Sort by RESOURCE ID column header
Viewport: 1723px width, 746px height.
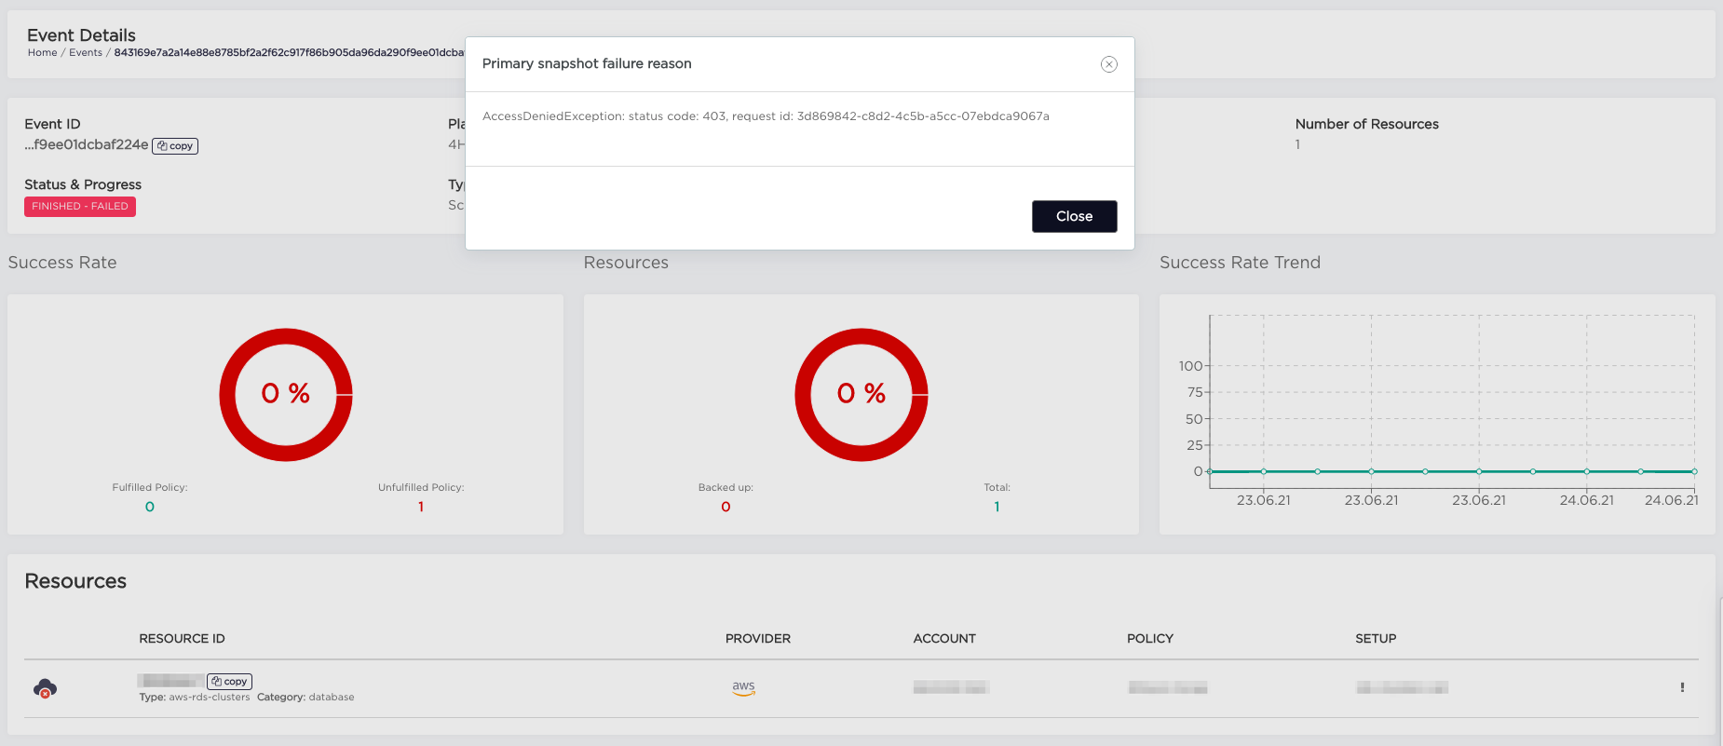click(x=182, y=639)
